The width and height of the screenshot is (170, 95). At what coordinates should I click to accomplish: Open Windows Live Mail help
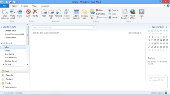(168, 6)
